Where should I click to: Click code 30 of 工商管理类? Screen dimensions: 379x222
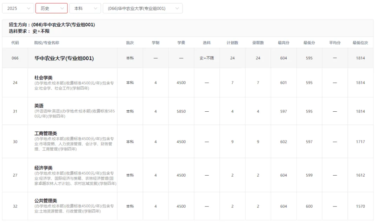(x=15, y=142)
